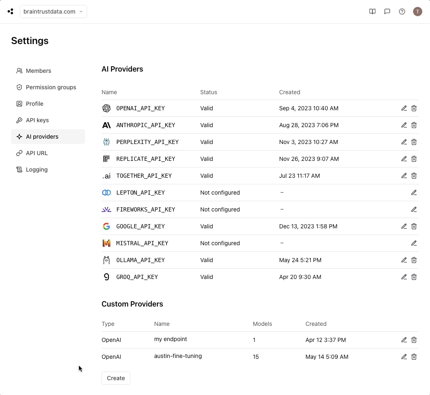Click the OpenAI provider logo icon
This screenshot has height=395, width=430.
106,108
